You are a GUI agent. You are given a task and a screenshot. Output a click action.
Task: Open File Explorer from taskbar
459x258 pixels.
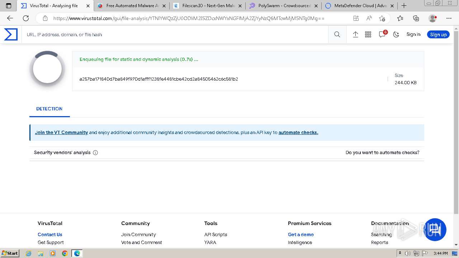pyautogui.click(x=41, y=253)
